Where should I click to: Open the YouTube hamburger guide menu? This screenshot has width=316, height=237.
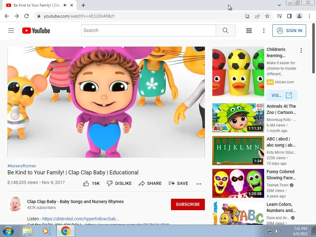coord(11,31)
